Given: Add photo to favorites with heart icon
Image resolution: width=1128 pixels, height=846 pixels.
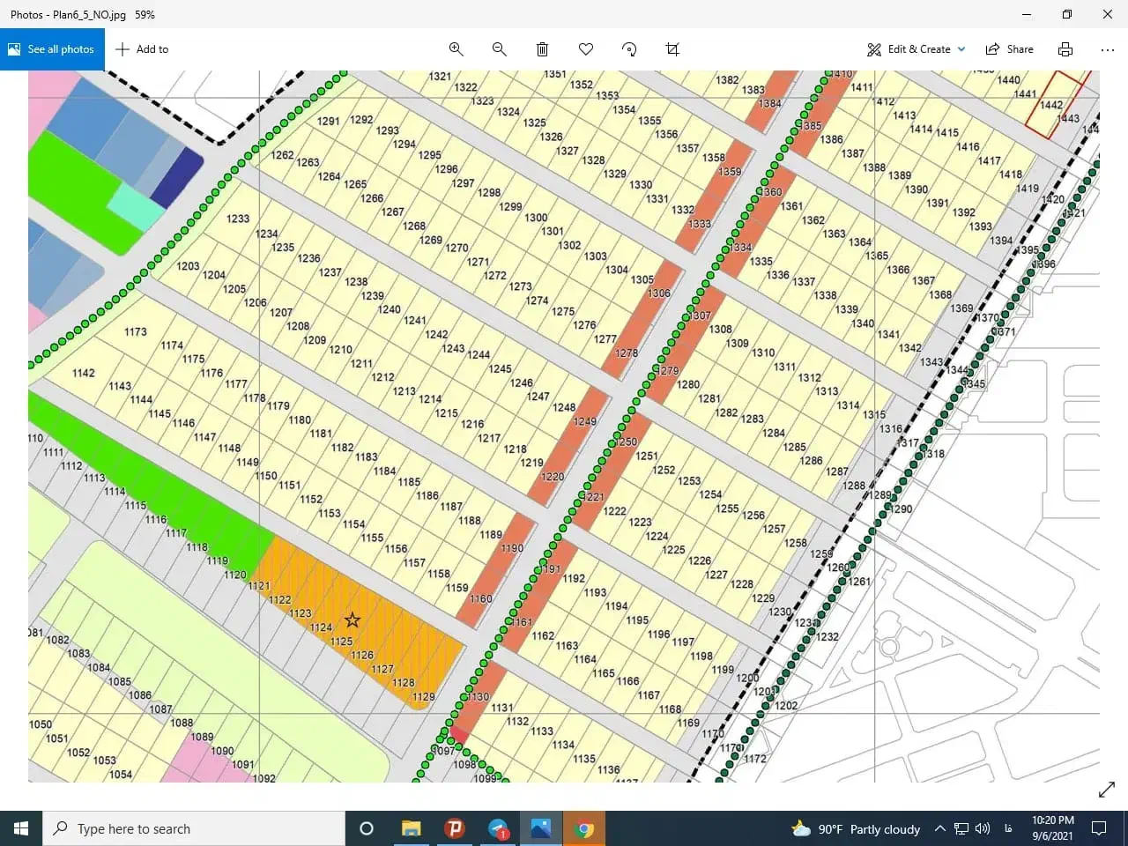Looking at the screenshot, I should (x=585, y=49).
